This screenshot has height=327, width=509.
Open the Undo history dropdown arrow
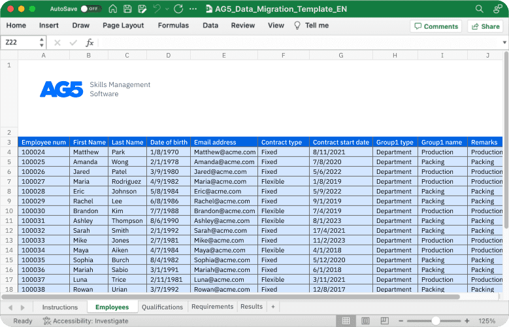167,9
